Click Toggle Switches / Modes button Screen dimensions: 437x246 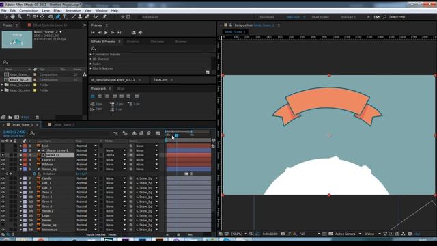click(101, 234)
